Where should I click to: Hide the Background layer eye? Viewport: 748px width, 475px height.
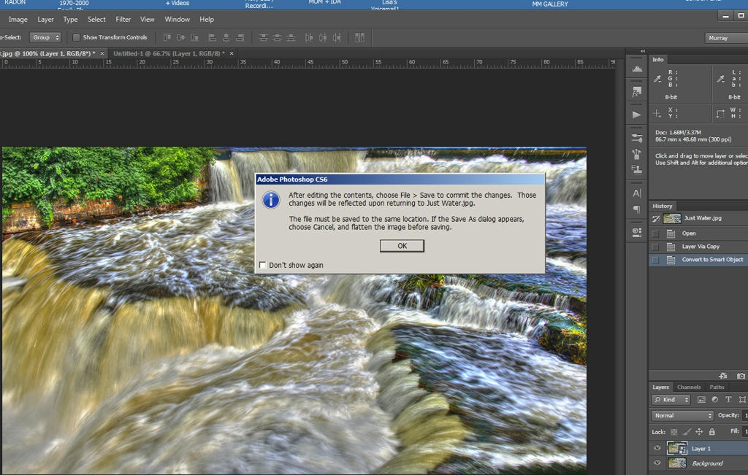(x=657, y=463)
